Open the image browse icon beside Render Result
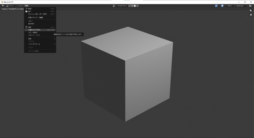 click(x=114, y=6)
